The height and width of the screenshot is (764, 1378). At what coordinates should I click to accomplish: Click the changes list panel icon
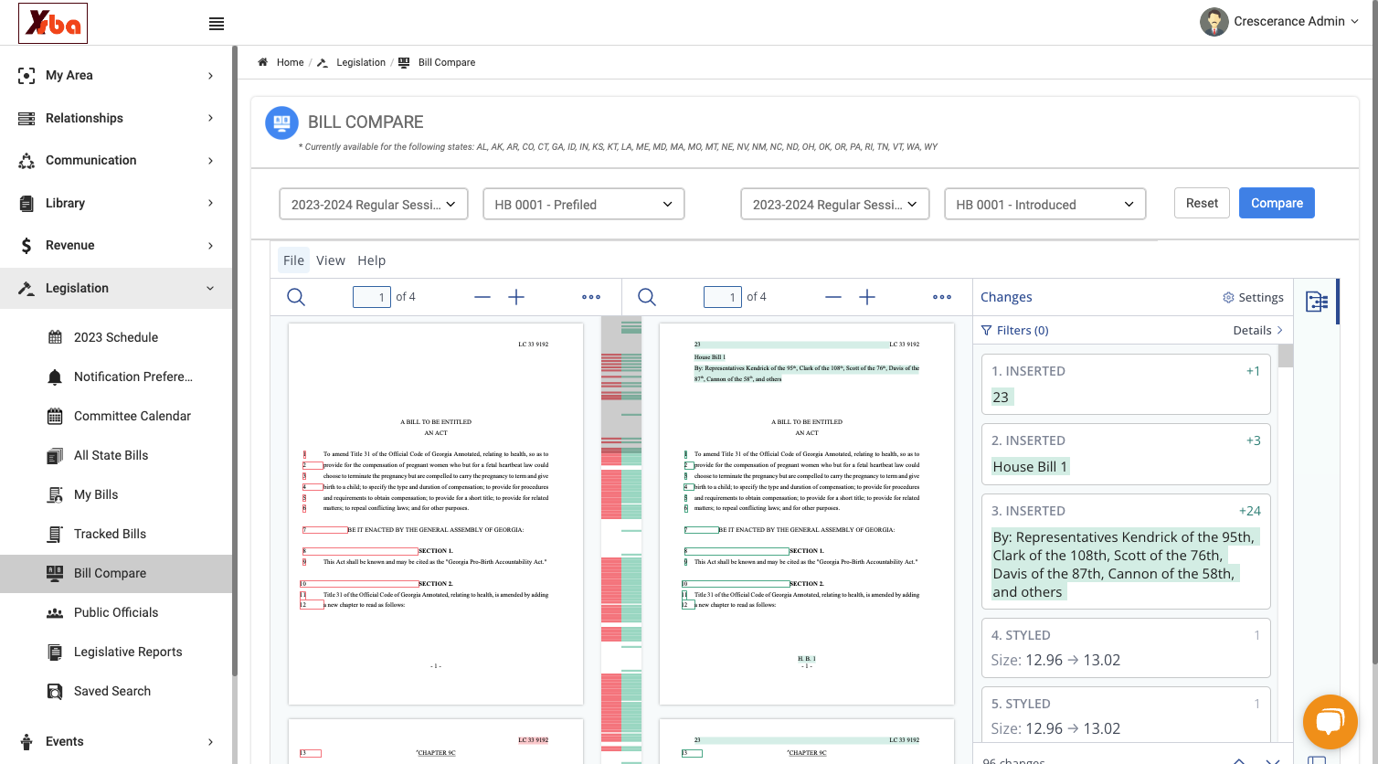(1317, 302)
